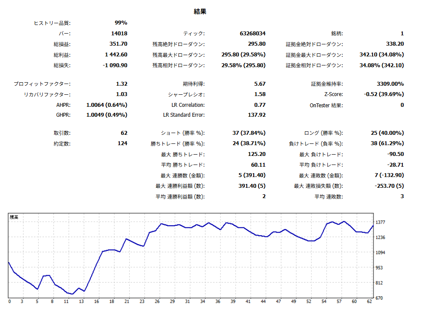
Task: Click the 最大 負けトレード value -90.50
Action: point(395,154)
